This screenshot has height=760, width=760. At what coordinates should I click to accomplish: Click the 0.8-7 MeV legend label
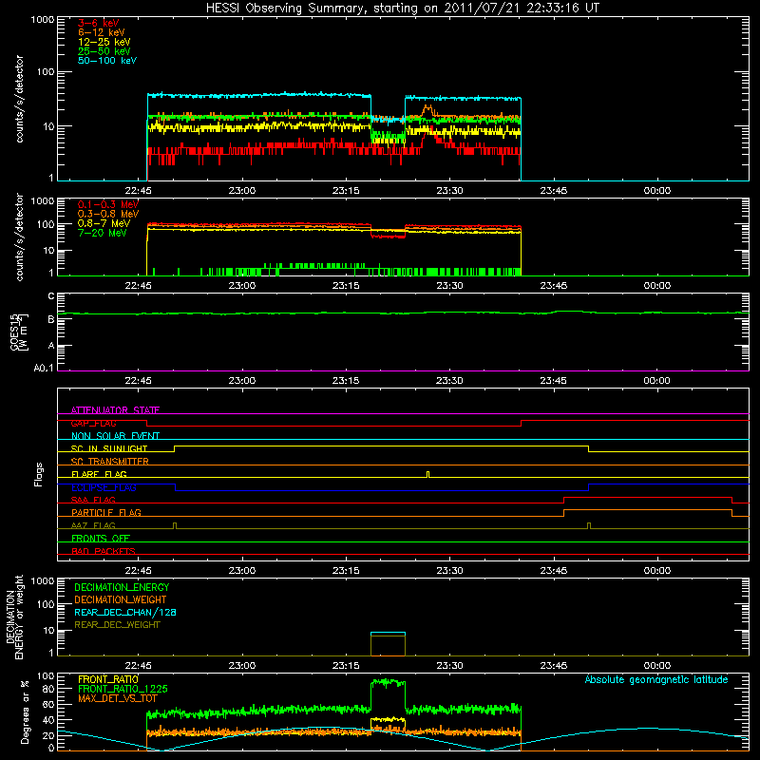click(x=104, y=223)
